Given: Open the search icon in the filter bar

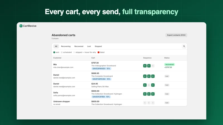Looking at the screenshot, I should [184, 46].
